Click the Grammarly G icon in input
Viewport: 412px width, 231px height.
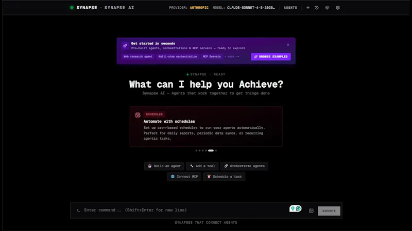[x=298, y=208]
